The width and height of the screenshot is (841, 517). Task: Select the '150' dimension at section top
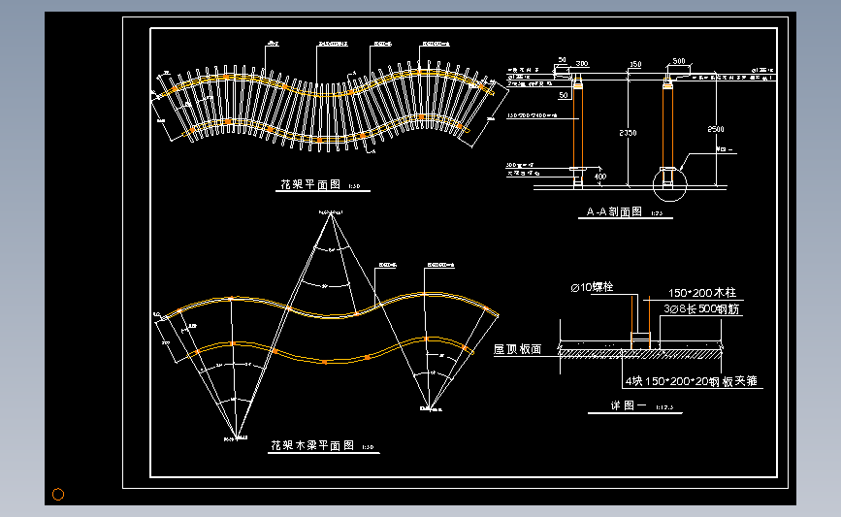[x=635, y=64]
